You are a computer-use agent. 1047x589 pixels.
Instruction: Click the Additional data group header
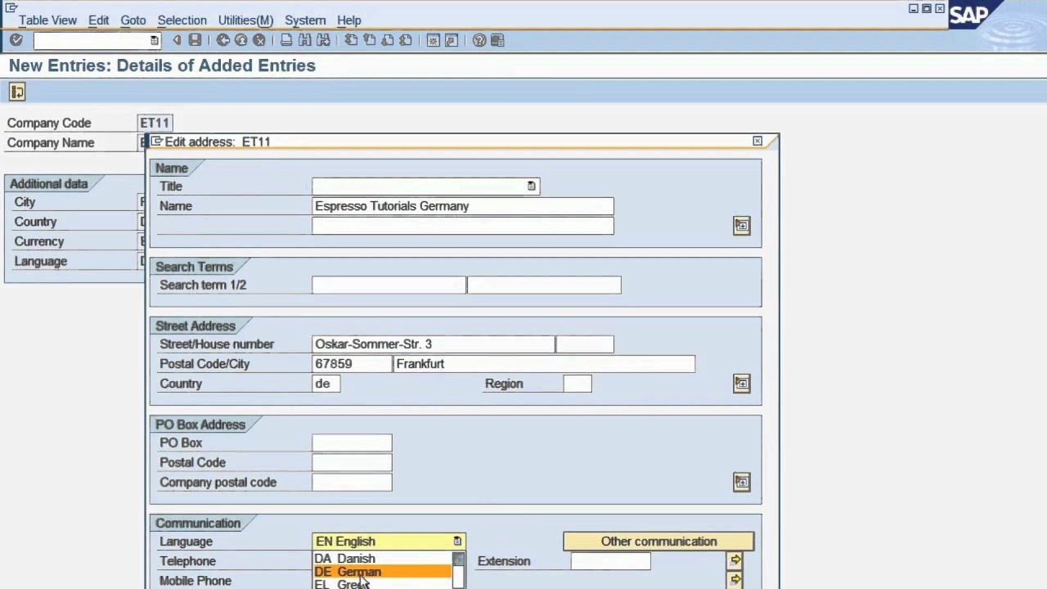coord(49,183)
